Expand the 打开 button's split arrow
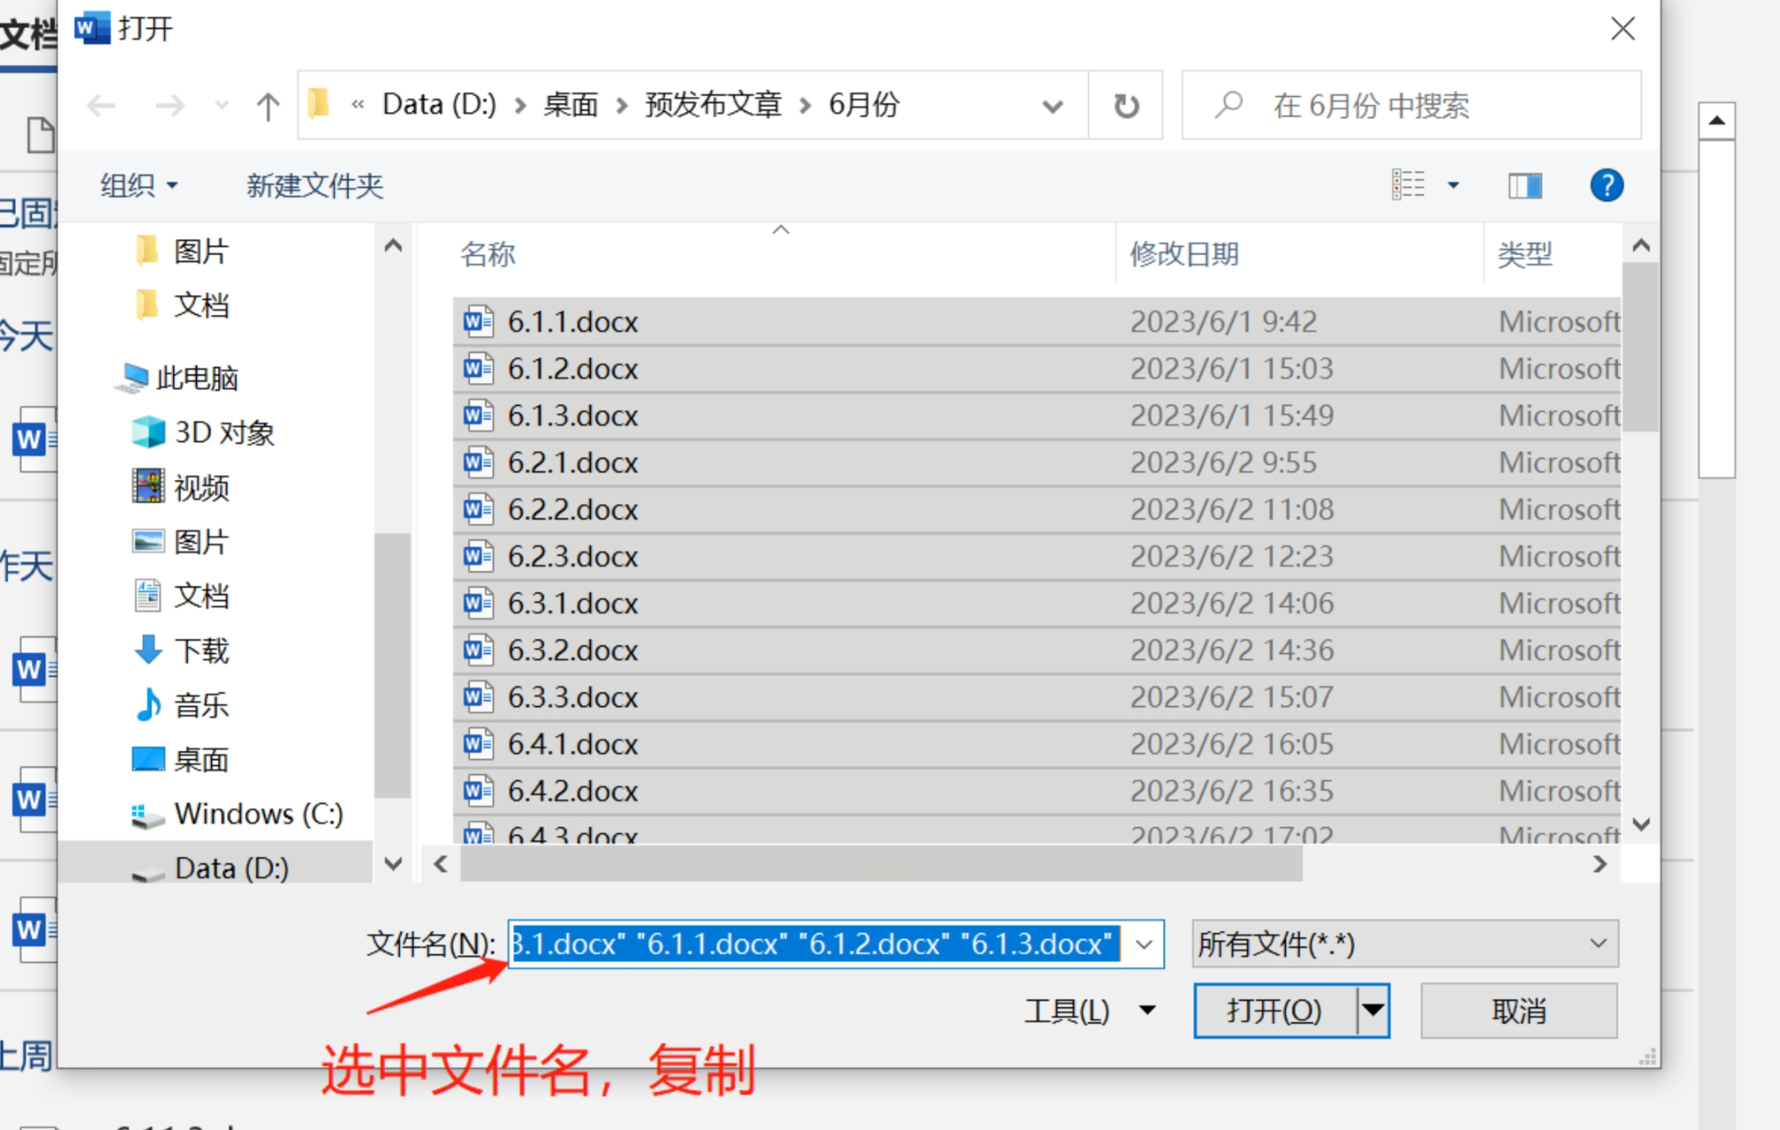The height and width of the screenshot is (1130, 1780). point(1373,1011)
